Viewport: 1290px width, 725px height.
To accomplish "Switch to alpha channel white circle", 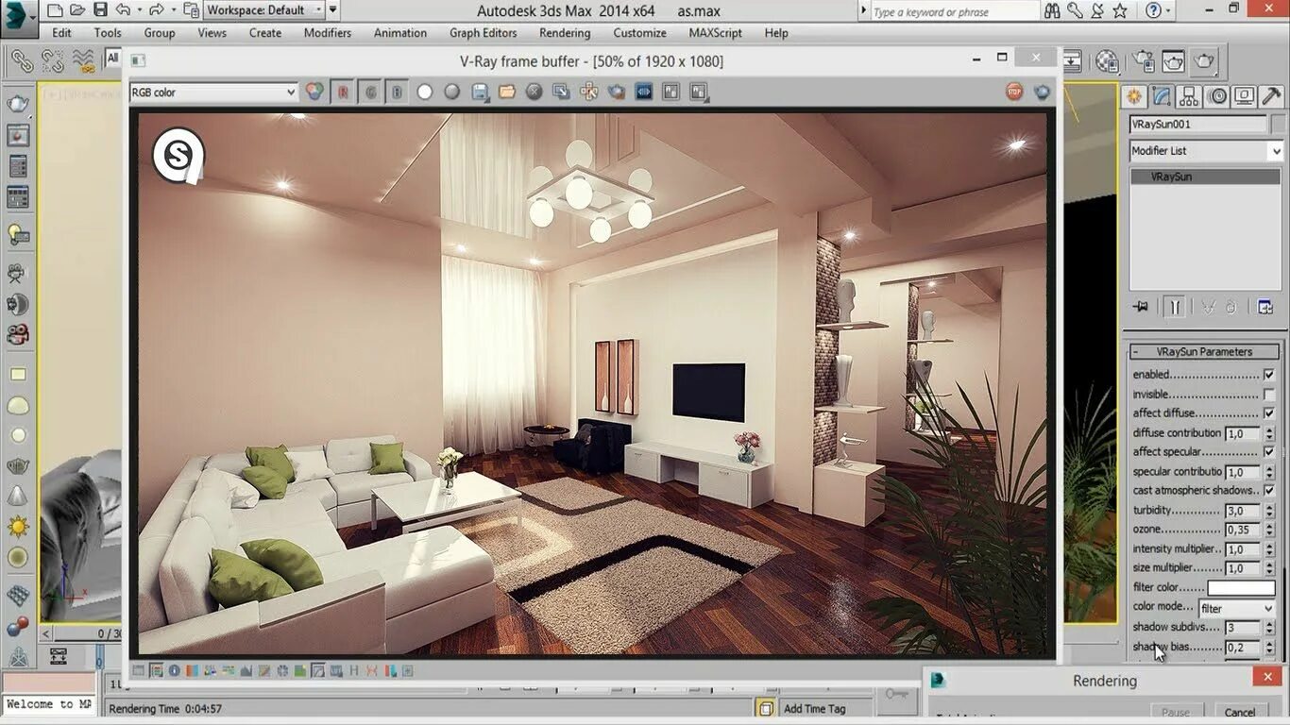I will pyautogui.click(x=425, y=93).
